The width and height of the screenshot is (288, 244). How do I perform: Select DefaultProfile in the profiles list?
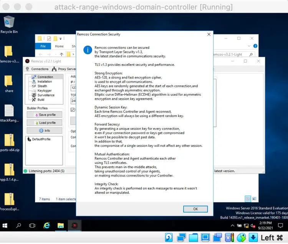(x=41, y=139)
